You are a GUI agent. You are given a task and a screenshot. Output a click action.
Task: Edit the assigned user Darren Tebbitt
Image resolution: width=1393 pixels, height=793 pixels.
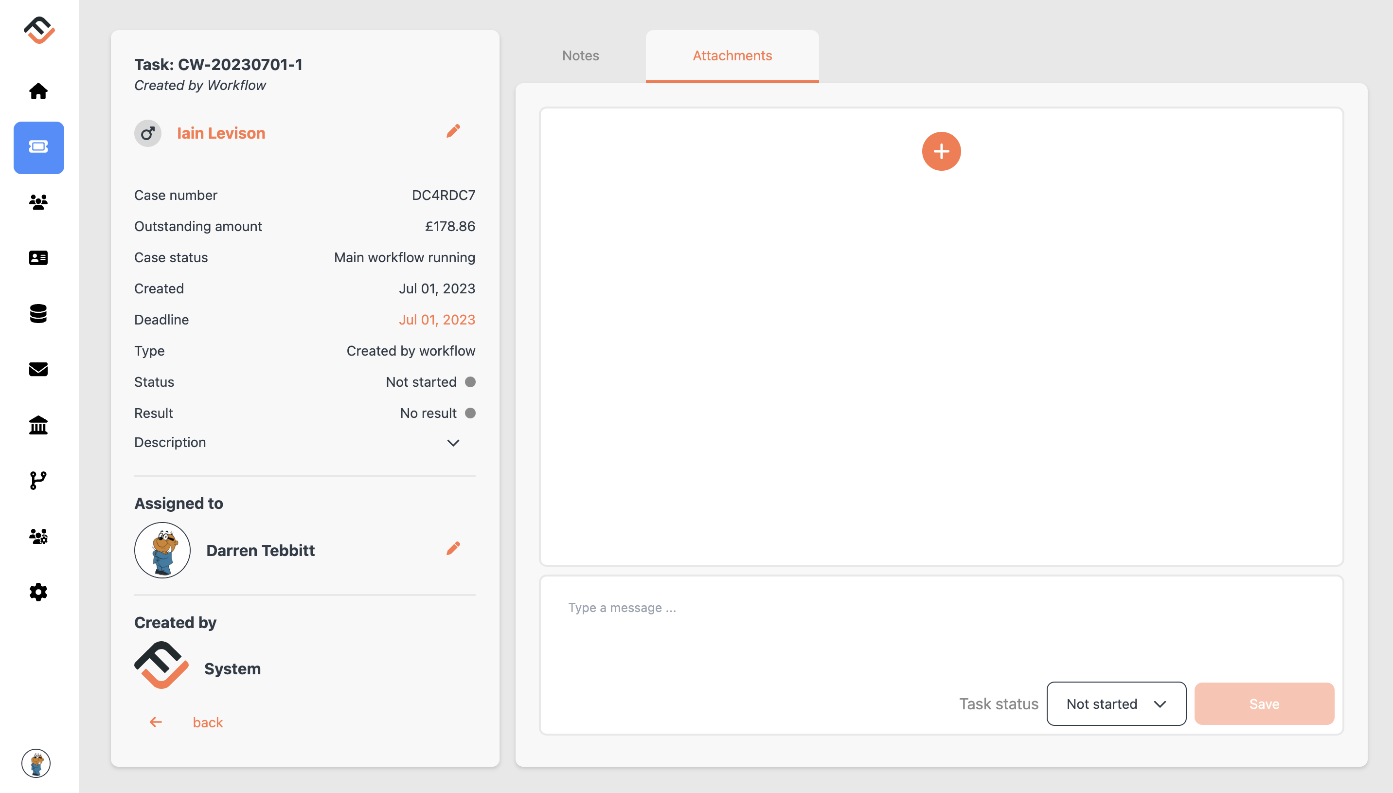pos(452,548)
